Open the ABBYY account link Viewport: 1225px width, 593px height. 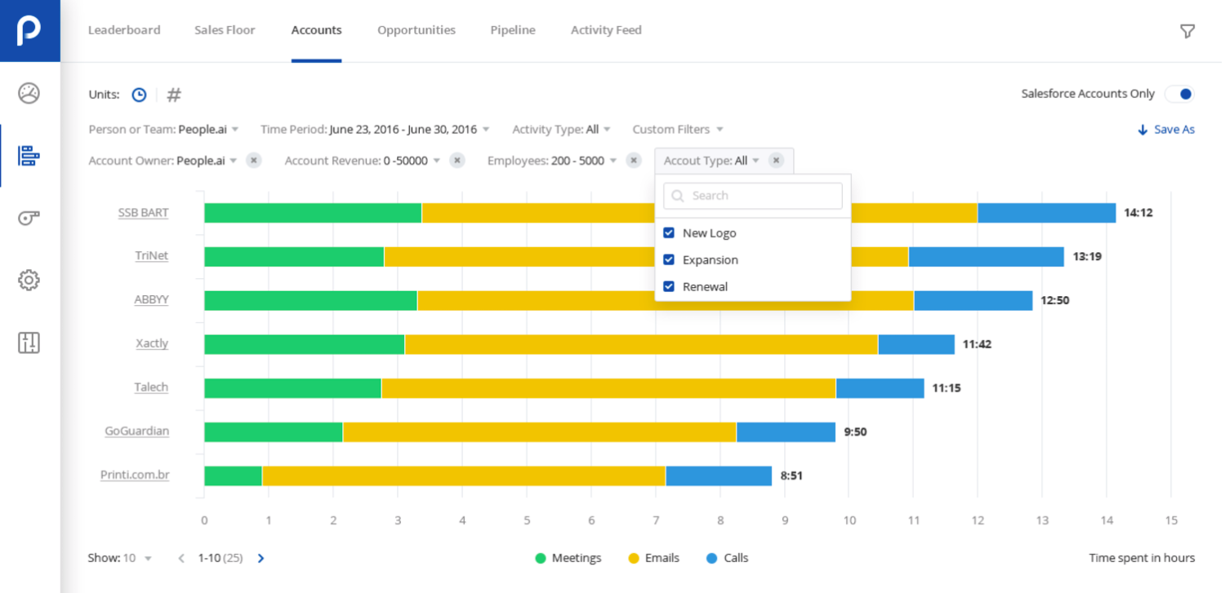tap(151, 300)
